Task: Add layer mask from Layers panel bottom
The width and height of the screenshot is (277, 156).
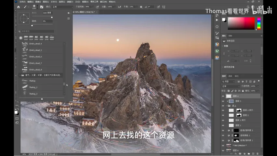Action: (240, 154)
